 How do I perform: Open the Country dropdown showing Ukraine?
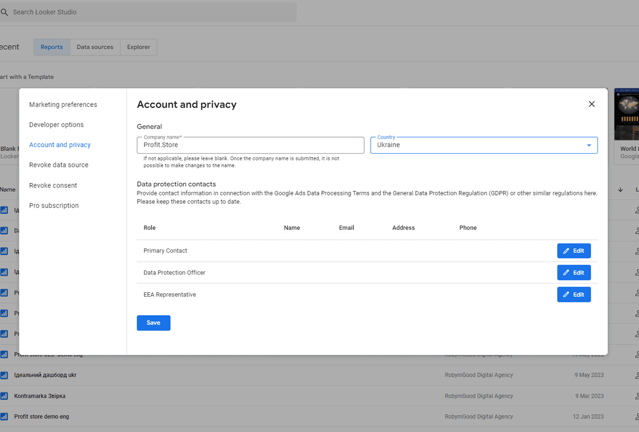tap(484, 145)
